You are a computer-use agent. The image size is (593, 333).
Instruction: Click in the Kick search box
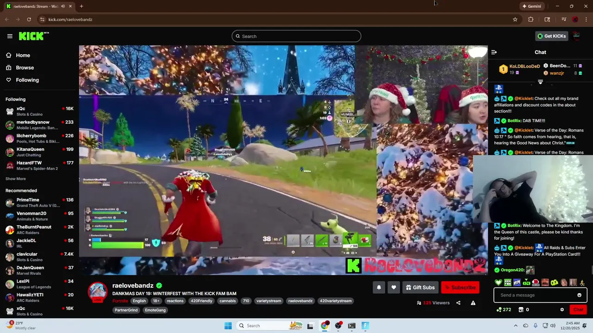click(x=296, y=36)
